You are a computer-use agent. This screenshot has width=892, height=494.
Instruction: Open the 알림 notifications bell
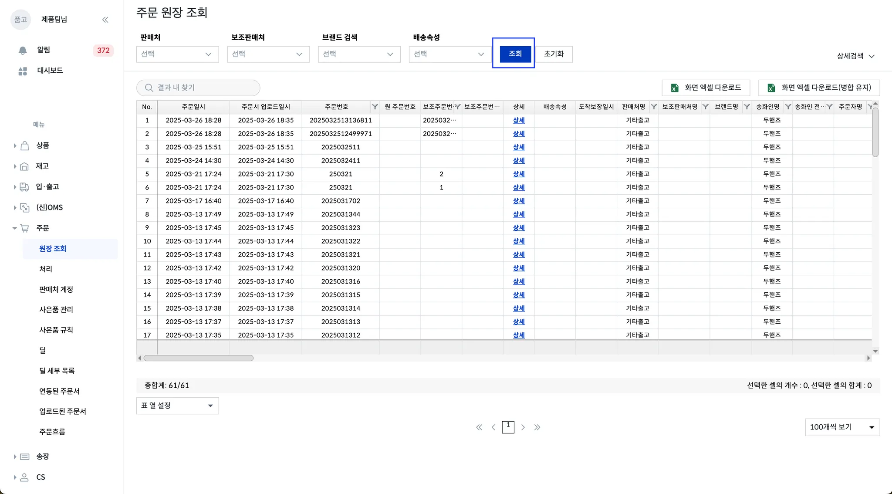pos(23,50)
